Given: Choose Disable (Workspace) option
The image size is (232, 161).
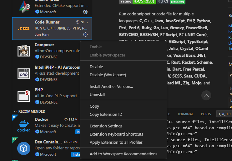Looking at the screenshot, I should [x=108, y=75].
